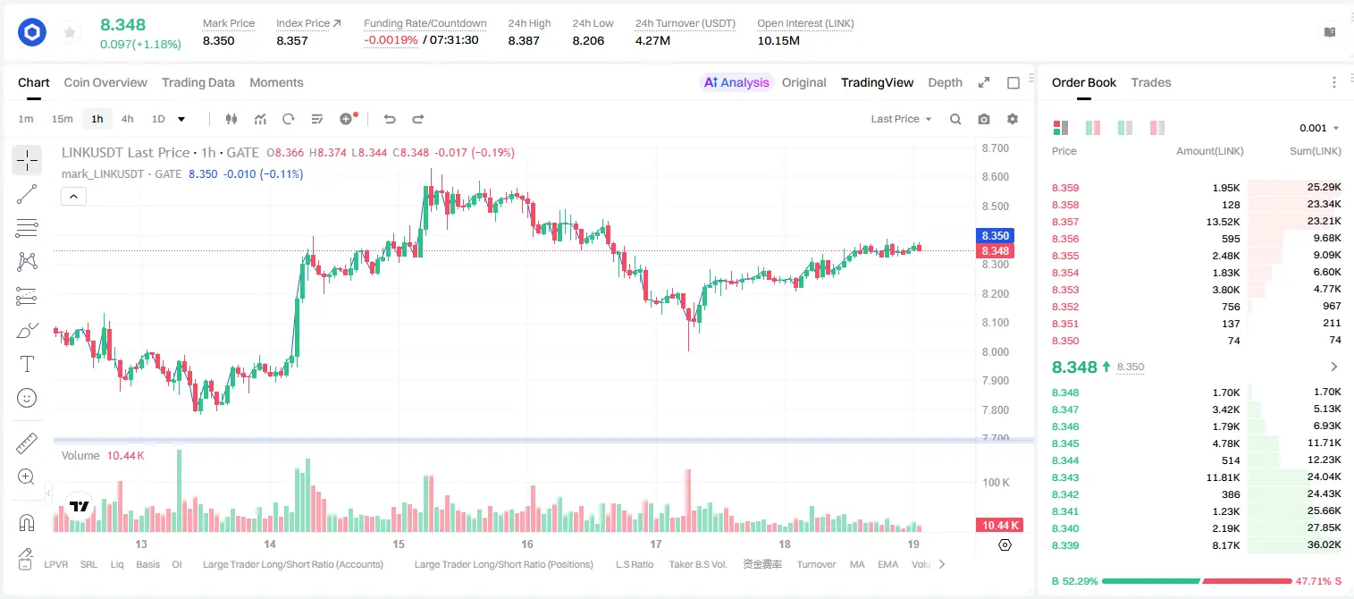Image resolution: width=1354 pixels, height=599 pixels.
Task: Click the 8.343 bid price row
Action: [x=1196, y=477]
